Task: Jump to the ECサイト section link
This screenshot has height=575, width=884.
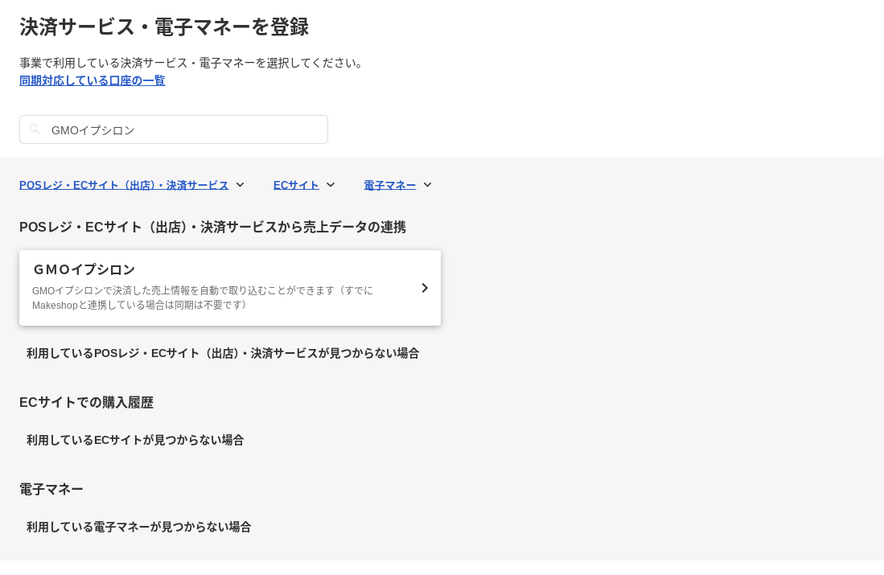Action: coord(296,185)
